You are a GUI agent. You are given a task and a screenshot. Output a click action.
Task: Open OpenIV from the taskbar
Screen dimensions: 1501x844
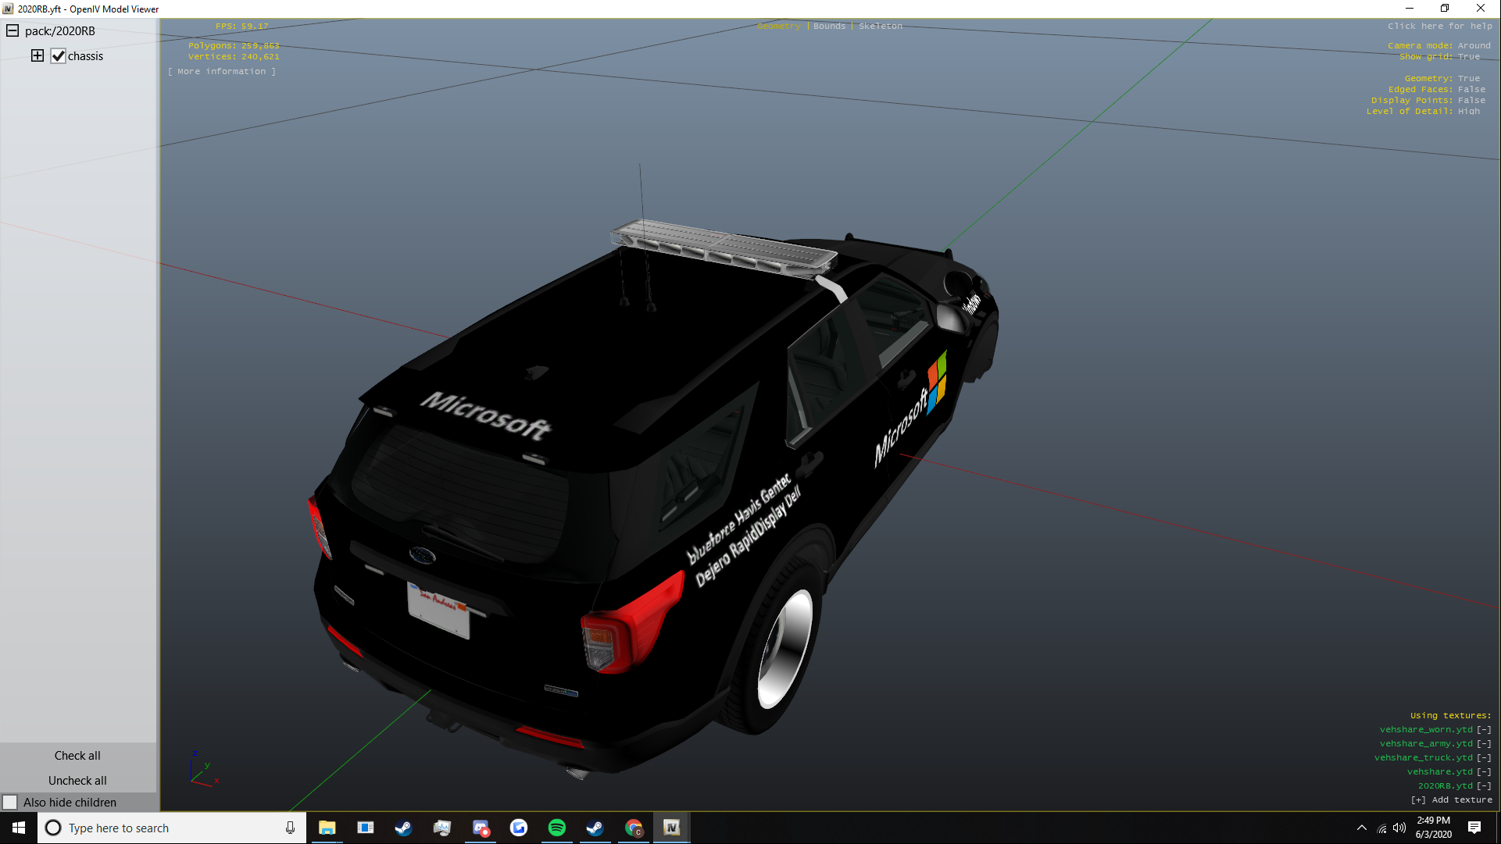(671, 828)
